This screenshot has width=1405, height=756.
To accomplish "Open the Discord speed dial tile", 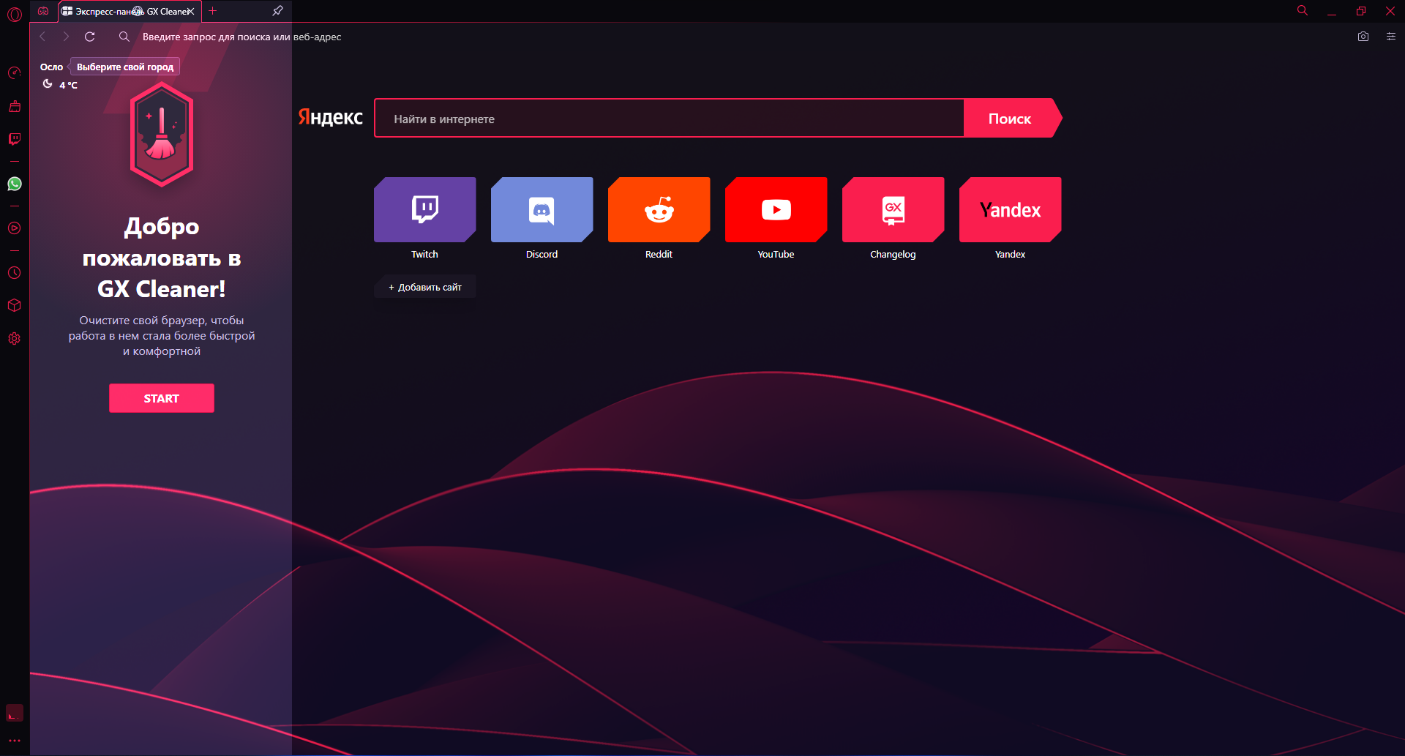I will tap(542, 210).
